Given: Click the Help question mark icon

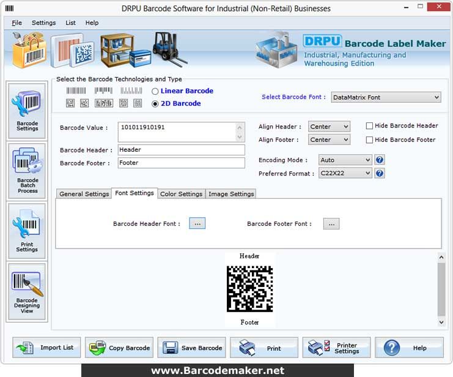Looking at the screenshot, I should [392, 348].
